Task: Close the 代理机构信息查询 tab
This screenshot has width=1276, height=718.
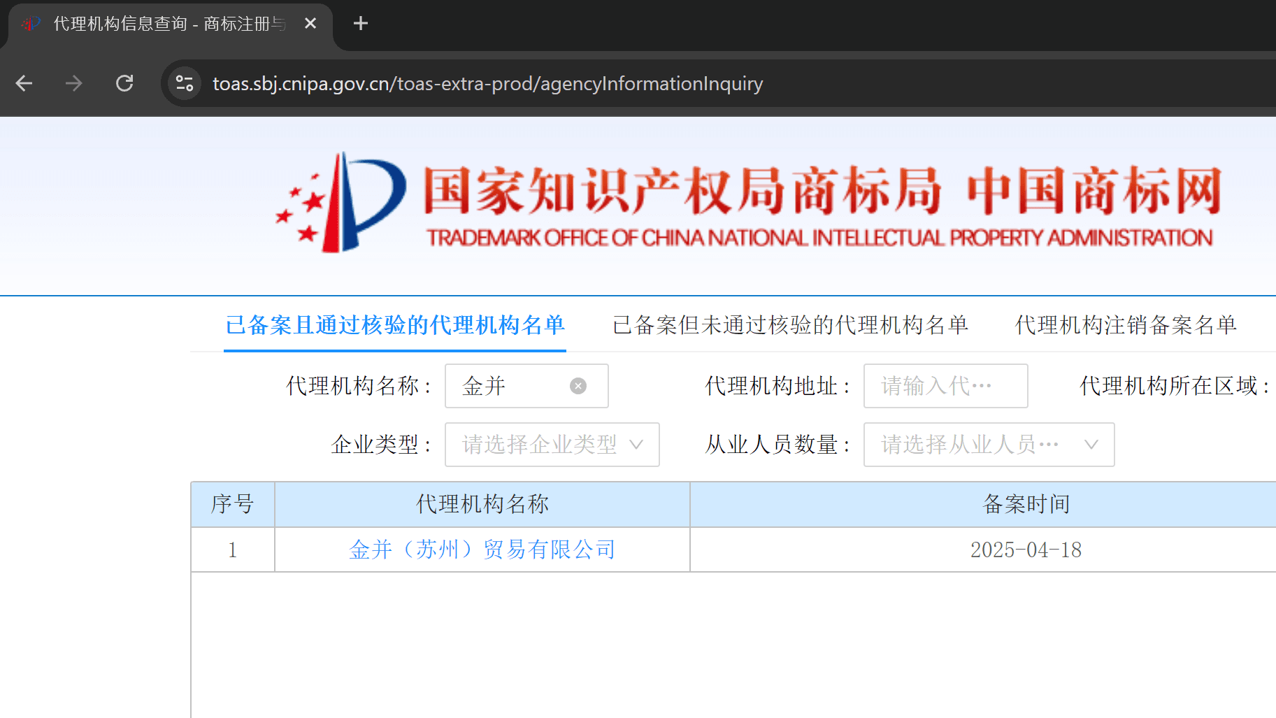Action: point(310,24)
